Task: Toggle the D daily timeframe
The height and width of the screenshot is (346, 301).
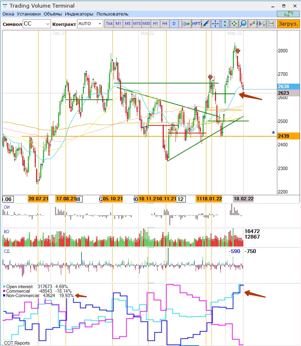Action: pyautogui.click(x=174, y=24)
